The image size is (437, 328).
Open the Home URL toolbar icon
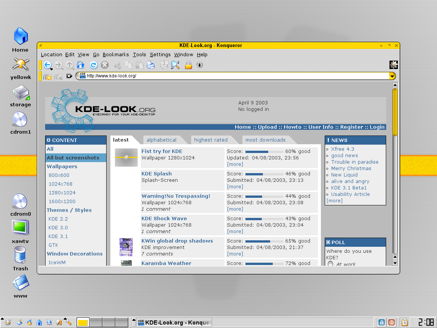coord(80,65)
